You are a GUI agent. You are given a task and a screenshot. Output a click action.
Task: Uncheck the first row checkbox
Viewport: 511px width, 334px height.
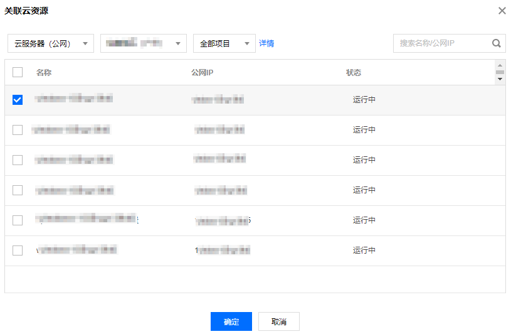pos(18,100)
